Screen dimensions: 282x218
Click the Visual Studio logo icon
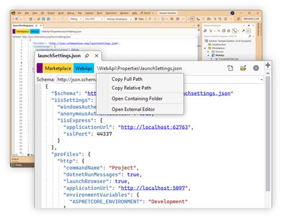pos(13,13)
